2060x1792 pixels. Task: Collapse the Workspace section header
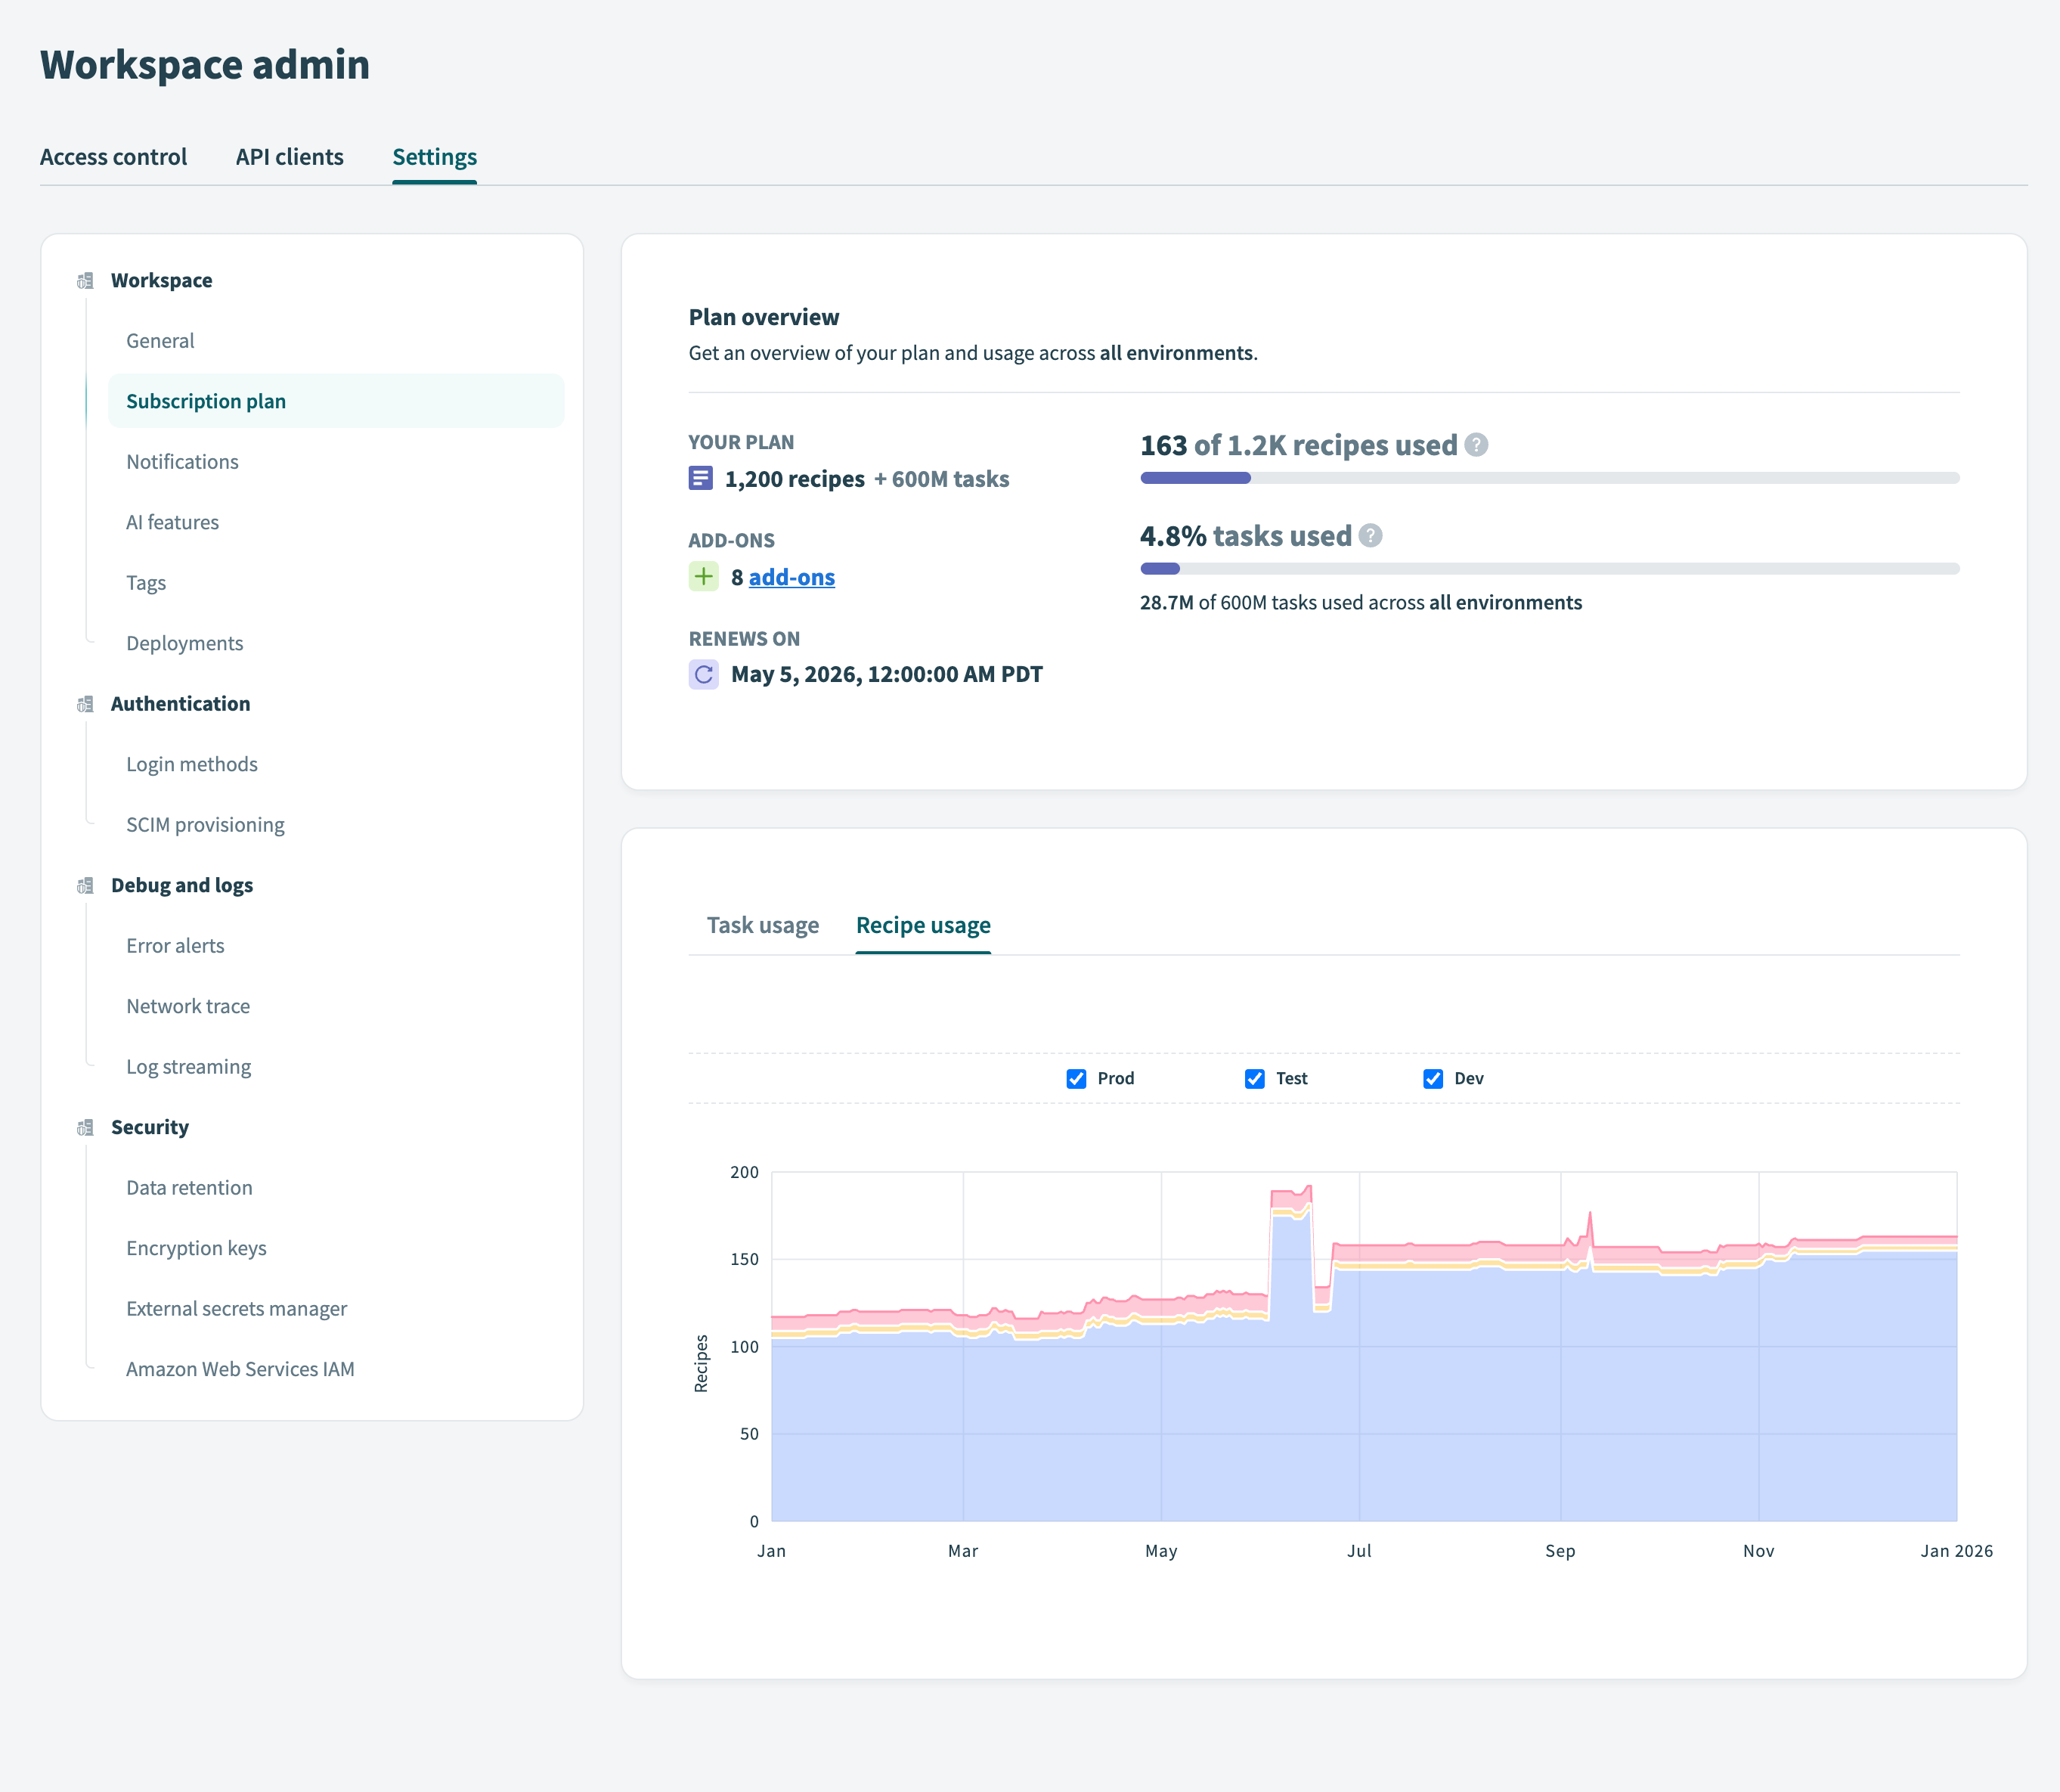click(x=161, y=281)
